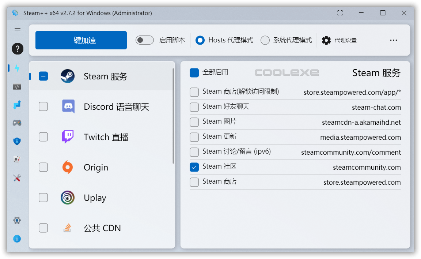Check the Uplay checkbox
The image size is (421, 259).
pos(43,198)
